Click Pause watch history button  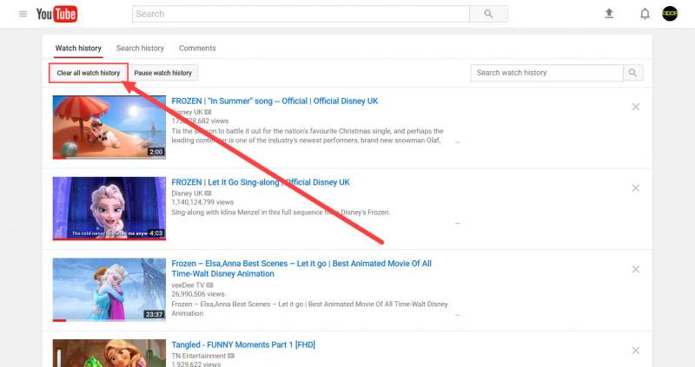(x=163, y=73)
